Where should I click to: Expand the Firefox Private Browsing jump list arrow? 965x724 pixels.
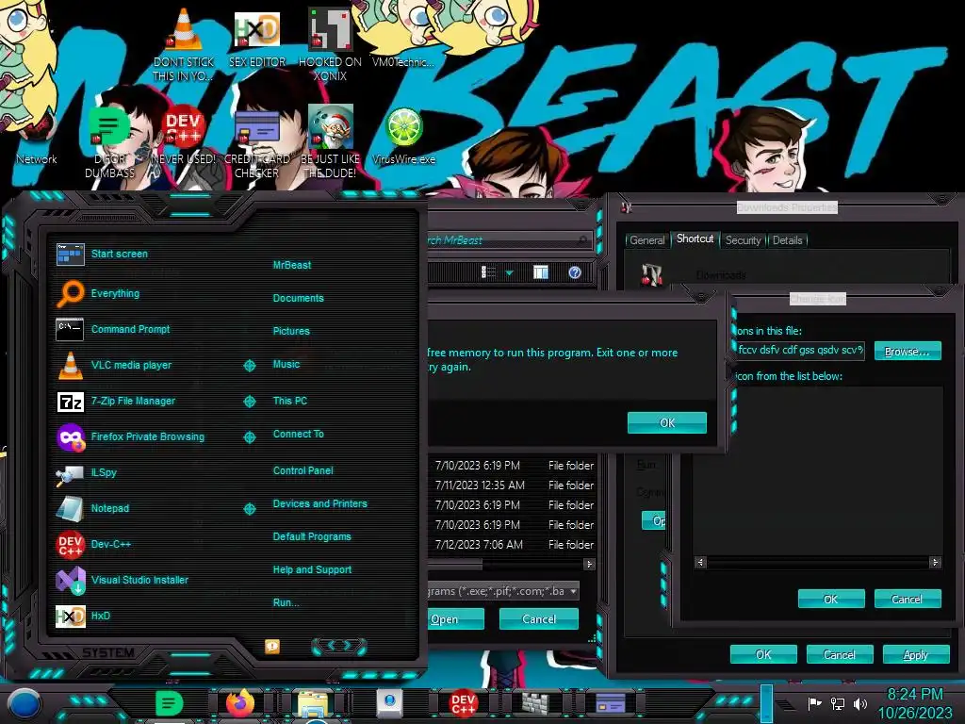coord(249,437)
